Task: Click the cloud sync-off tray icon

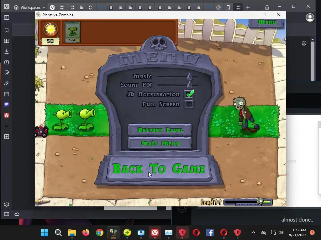Action: [x=263, y=232]
